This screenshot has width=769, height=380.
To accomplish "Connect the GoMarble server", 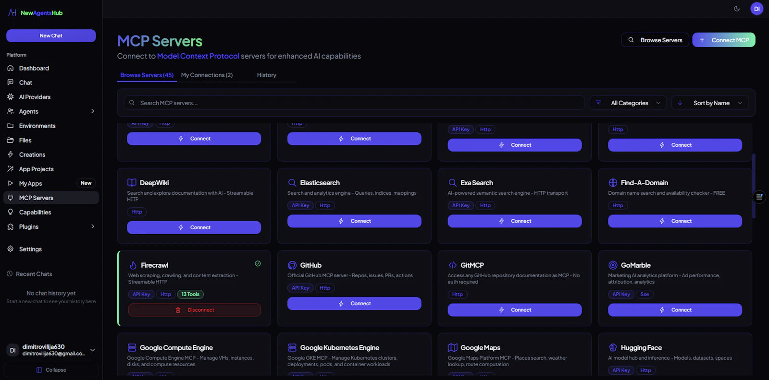I will tap(675, 310).
